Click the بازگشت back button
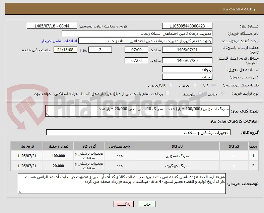This screenshot has height=213, width=264. [124, 204]
